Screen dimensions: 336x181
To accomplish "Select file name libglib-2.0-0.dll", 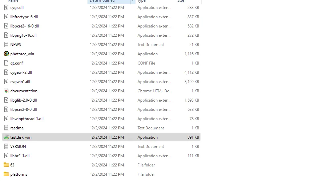I will click(x=24, y=100).
